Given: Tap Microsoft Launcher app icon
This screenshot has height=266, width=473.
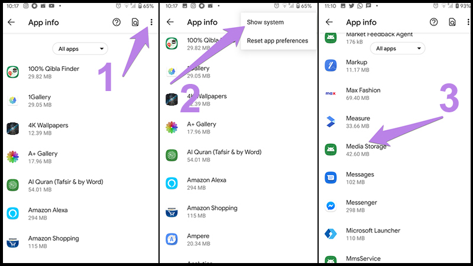Looking at the screenshot, I should 331,233.
